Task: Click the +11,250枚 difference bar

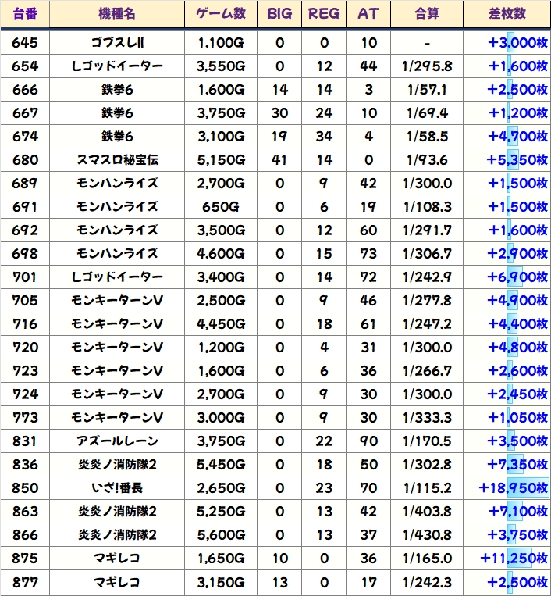Action: pyautogui.click(x=514, y=559)
